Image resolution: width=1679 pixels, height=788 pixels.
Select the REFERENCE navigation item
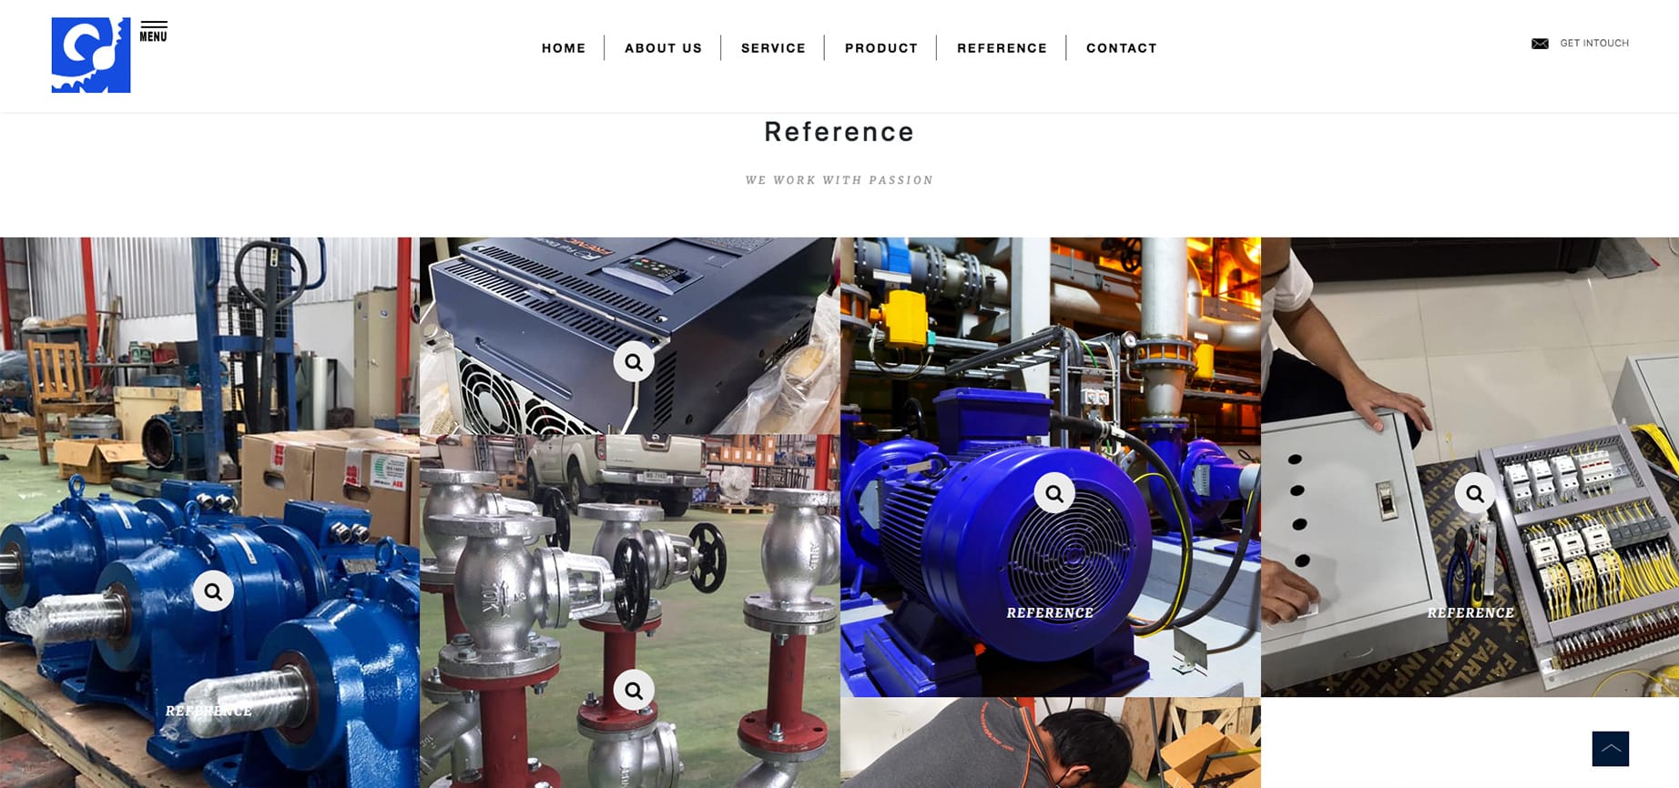pyautogui.click(x=1002, y=48)
